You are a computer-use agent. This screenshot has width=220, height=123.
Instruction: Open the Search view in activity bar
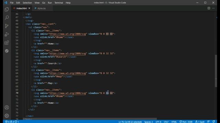[x=7, y=17]
